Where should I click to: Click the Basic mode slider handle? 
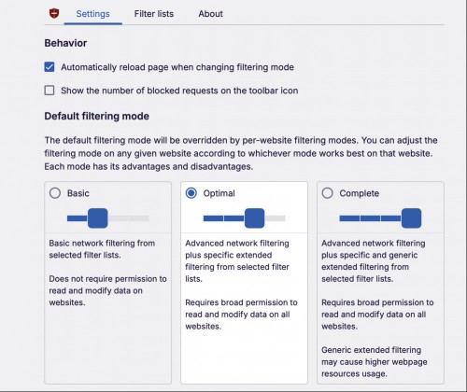coord(98,218)
